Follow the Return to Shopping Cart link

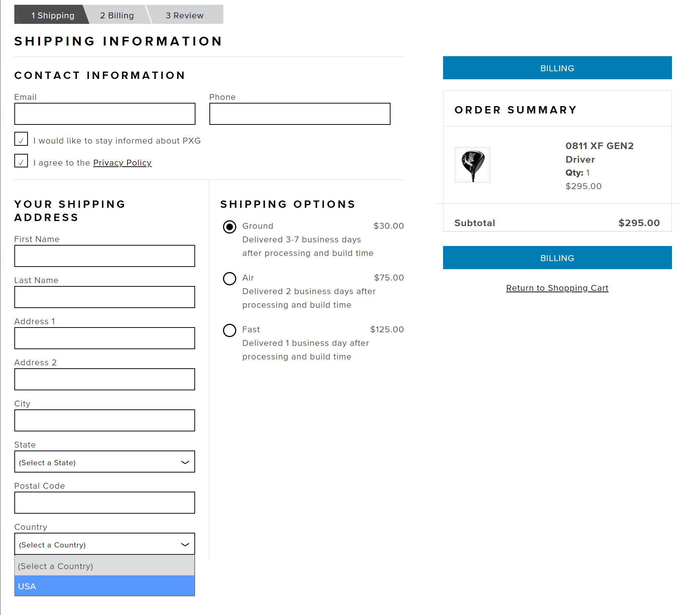[557, 288]
